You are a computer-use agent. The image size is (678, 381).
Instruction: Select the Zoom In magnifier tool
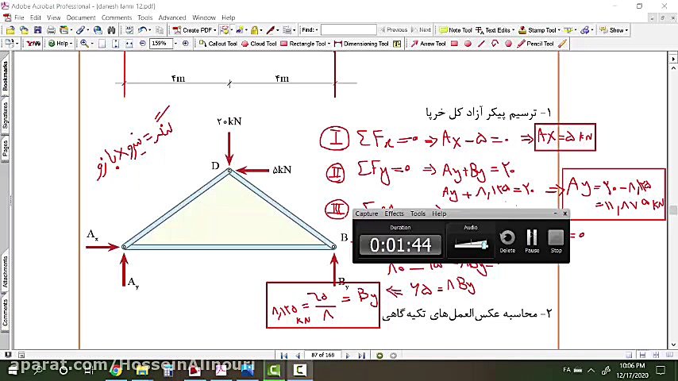84,44
